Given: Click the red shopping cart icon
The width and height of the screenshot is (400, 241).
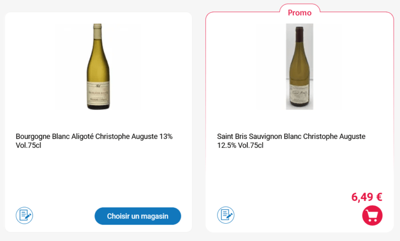Looking at the screenshot, I should (372, 216).
